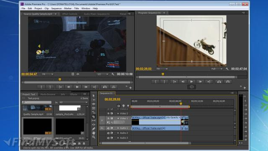
Task: Mute Audio 2 track speaker
Action: 108,133
